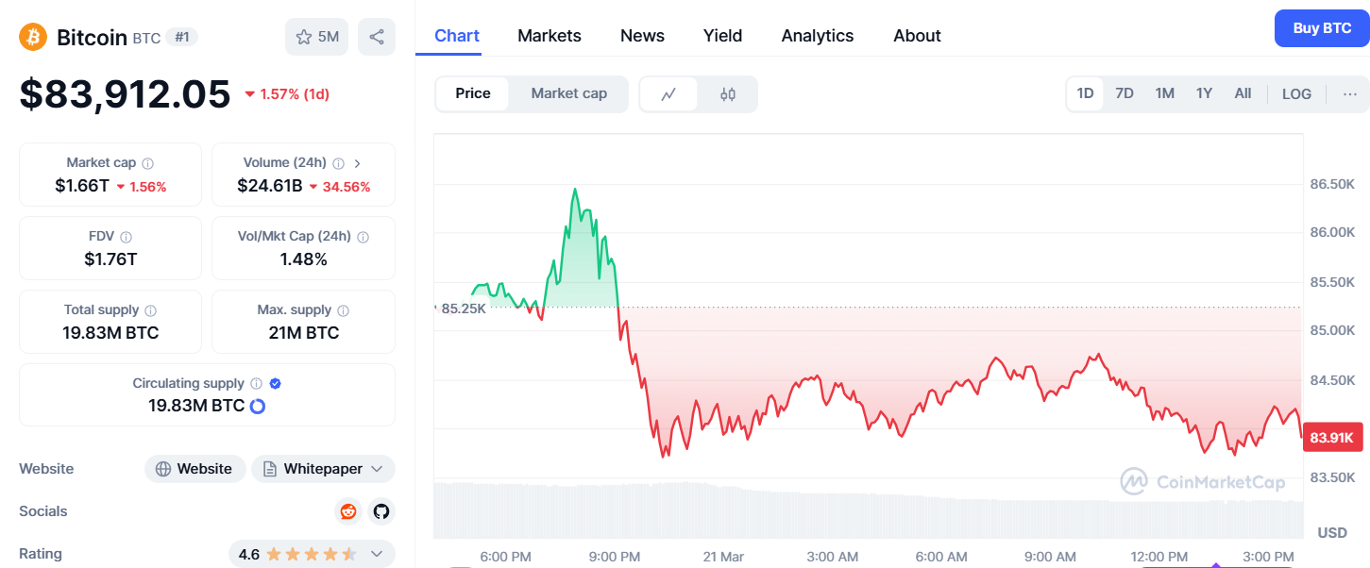Open the three-dot more options menu
The image size is (1370, 568).
(x=1349, y=94)
